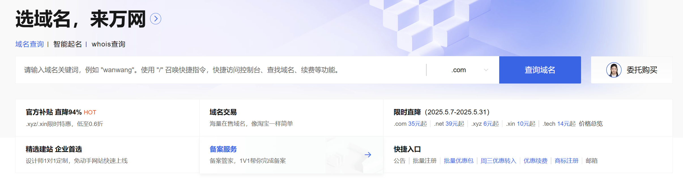Open the 价格总览 link

(591, 124)
